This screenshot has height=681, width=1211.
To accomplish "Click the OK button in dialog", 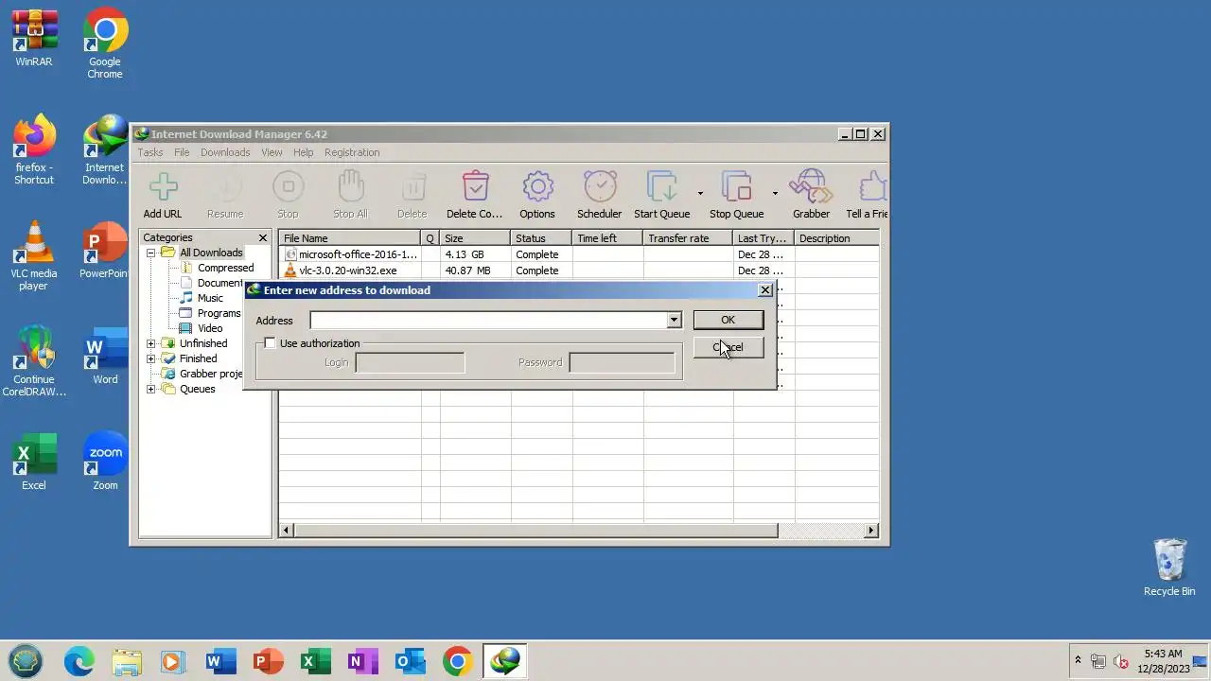I will [x=728, y=320].
